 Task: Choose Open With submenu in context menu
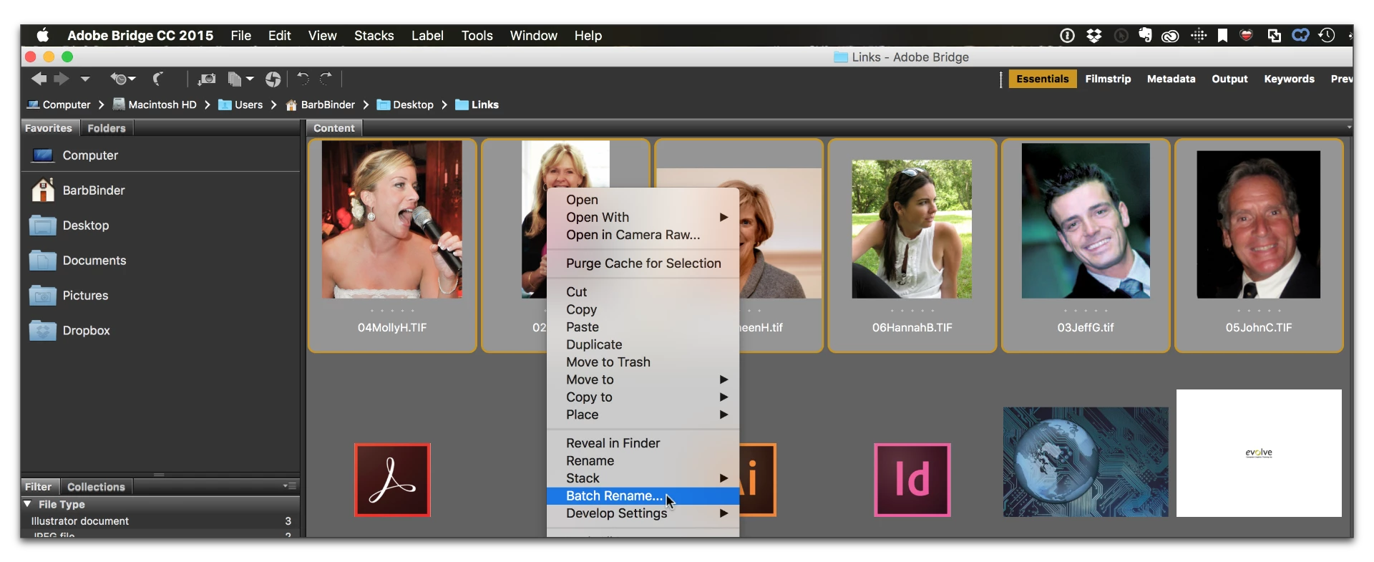(643, 217)
